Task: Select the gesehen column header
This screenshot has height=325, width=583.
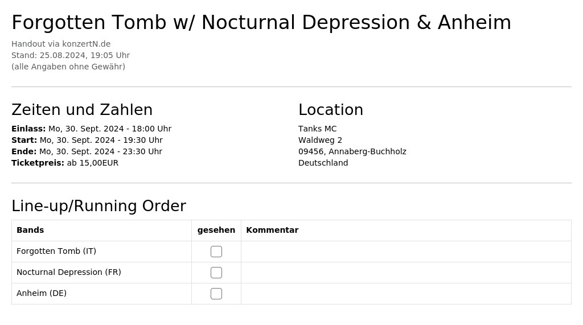Action: click(216, 230)
